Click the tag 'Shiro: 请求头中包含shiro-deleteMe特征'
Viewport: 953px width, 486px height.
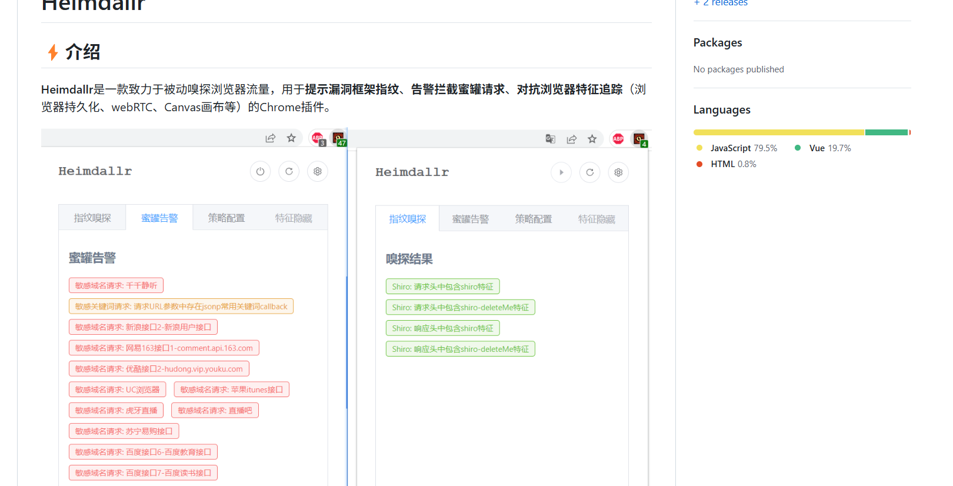[x=461, y=307]
